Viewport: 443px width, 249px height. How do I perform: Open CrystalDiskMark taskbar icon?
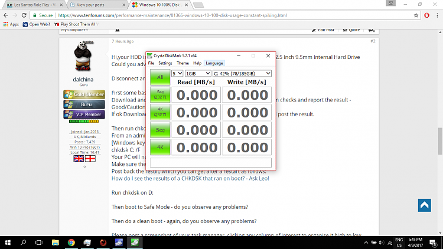click(x=135, y=243)
